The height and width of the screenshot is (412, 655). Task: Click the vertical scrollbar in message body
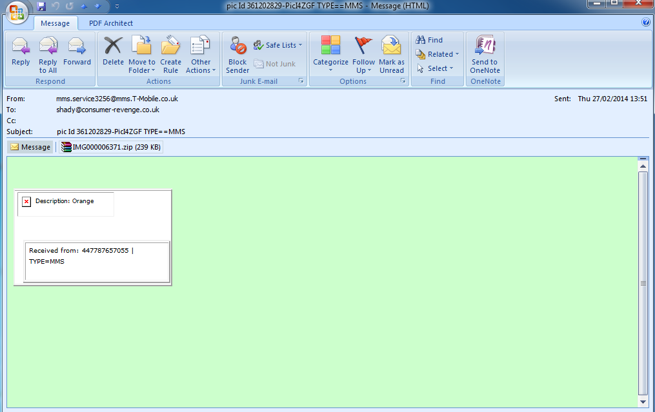tap(643, 282)
